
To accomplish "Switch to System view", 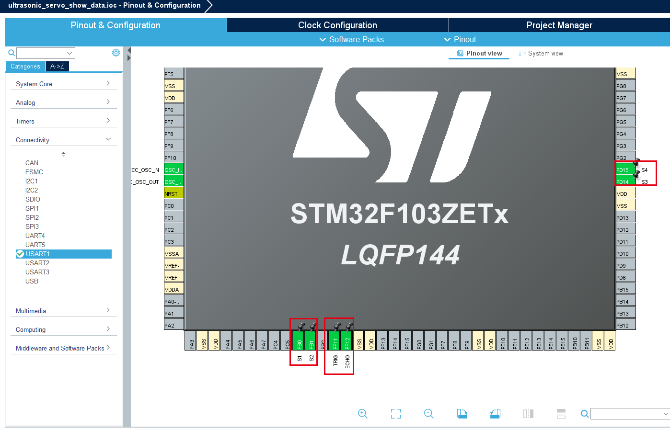I will pos(541,53).
